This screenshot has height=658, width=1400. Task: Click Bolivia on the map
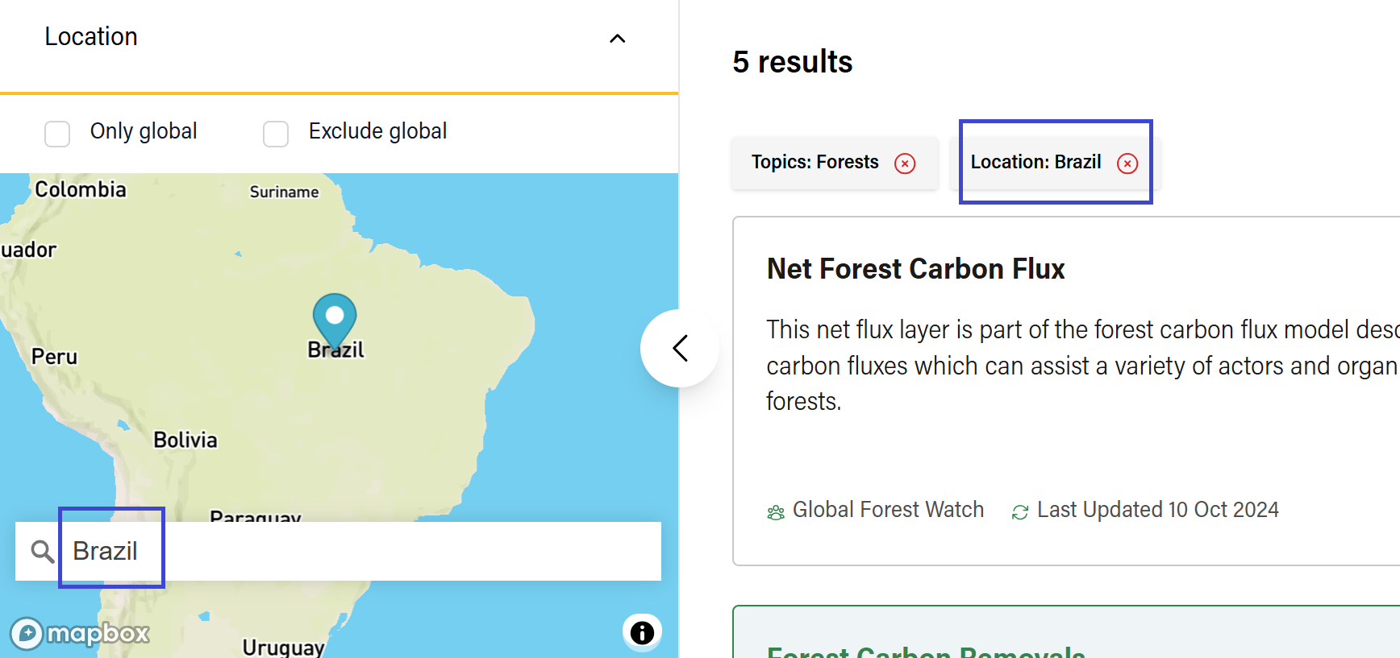185,440
